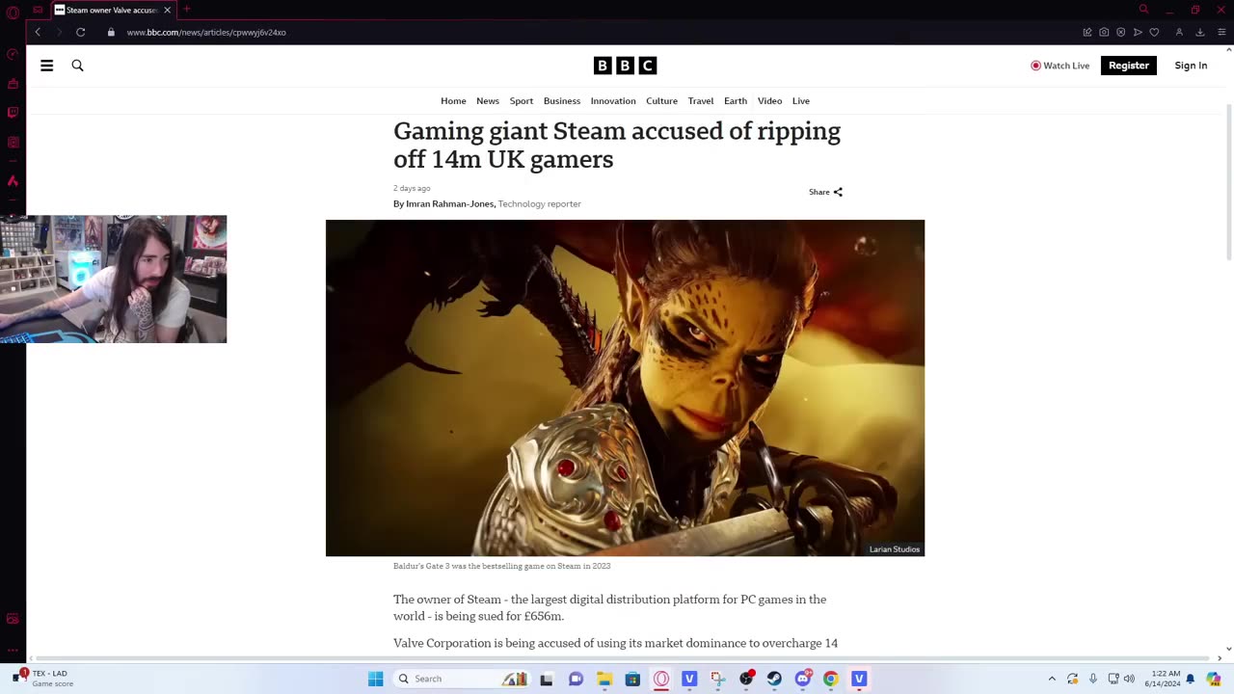Open File Explorer from the taskbar
The image size is (1234, 694).
(604, 679)
